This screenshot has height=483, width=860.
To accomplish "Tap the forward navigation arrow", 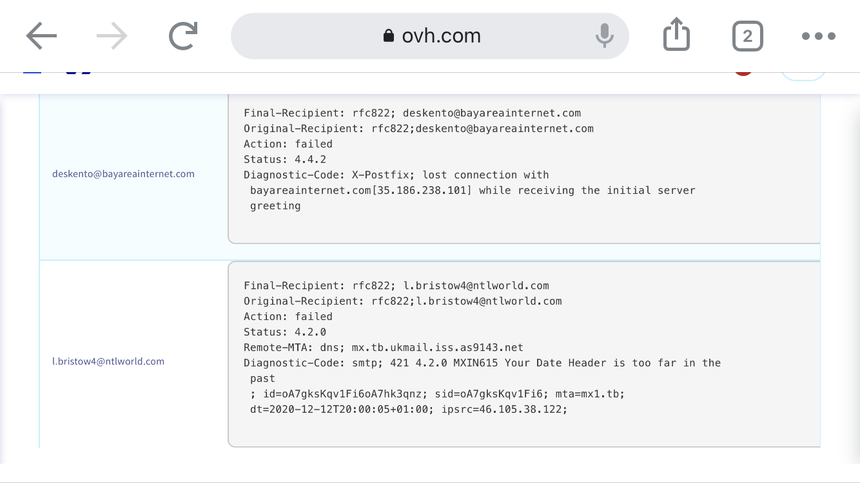I will (x=112, y=36).
